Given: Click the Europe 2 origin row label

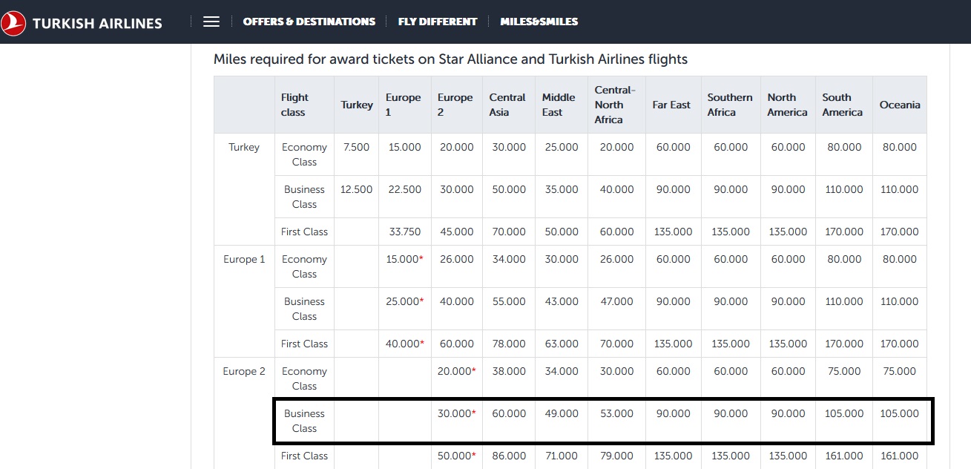Looking at the screenshot, I should pyautogui.click(x=244, y=371).
